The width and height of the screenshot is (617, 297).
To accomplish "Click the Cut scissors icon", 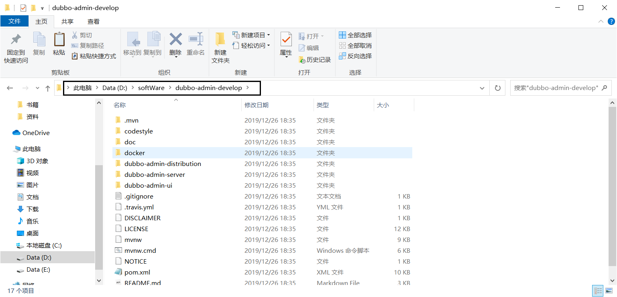I will click(75, 35).
